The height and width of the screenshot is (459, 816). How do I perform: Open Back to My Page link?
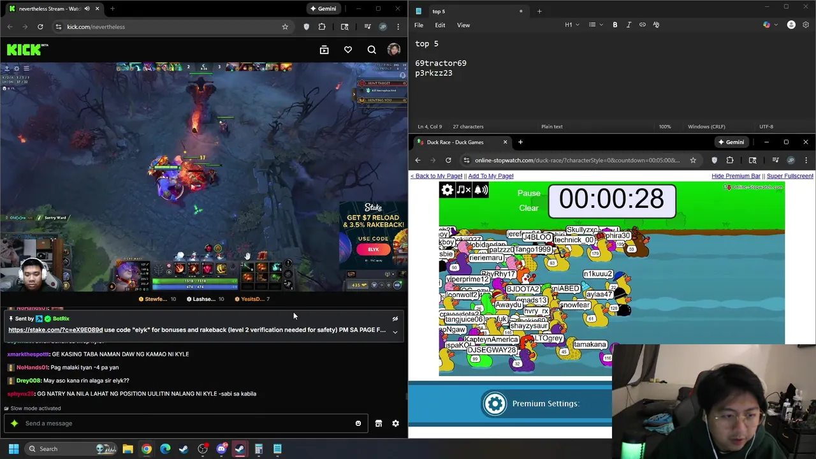tap(436, 176)
